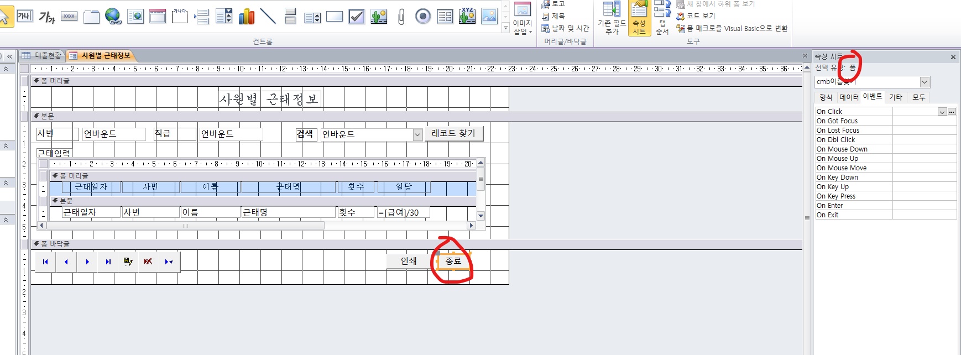Switch to the 데이터 property tab
Screen dimensions: 961x355
[x=849, y=97]
